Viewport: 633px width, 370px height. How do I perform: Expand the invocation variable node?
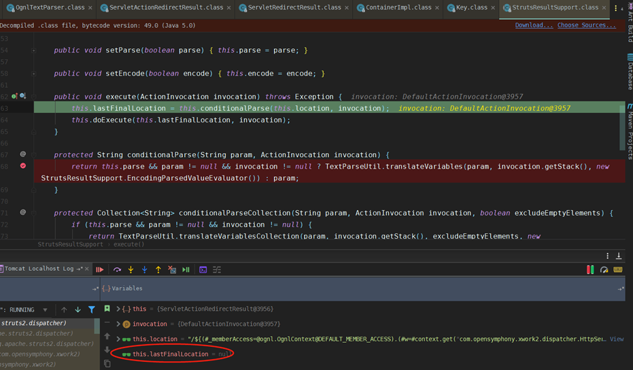coord(118,324)
